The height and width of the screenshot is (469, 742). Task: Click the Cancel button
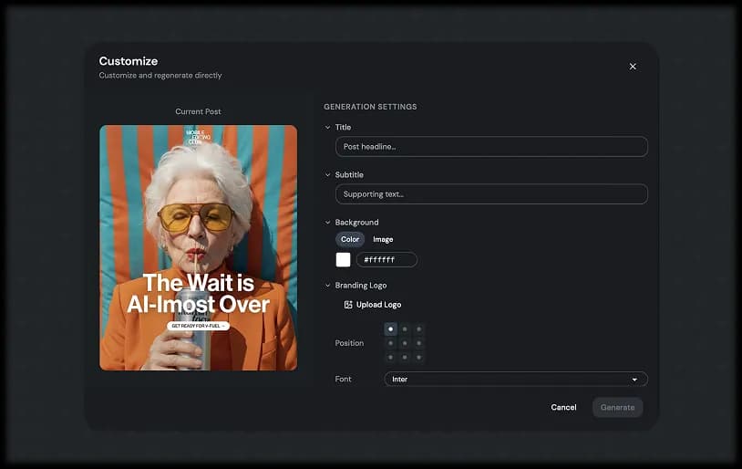click(563, 408)
